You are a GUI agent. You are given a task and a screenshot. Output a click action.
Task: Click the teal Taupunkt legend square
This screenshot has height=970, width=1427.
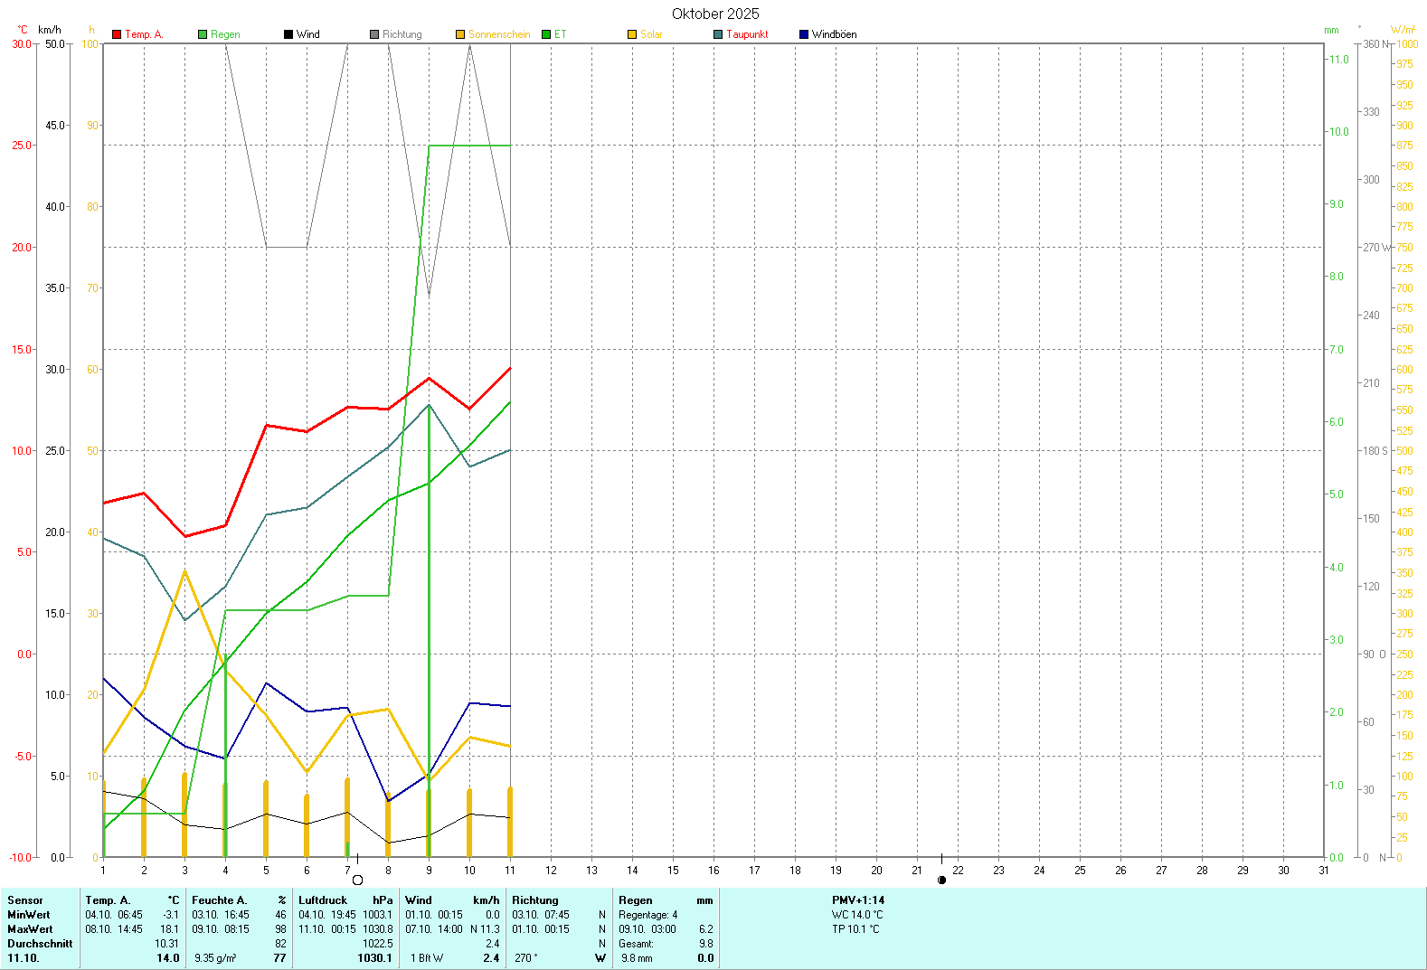pos(718,34)
